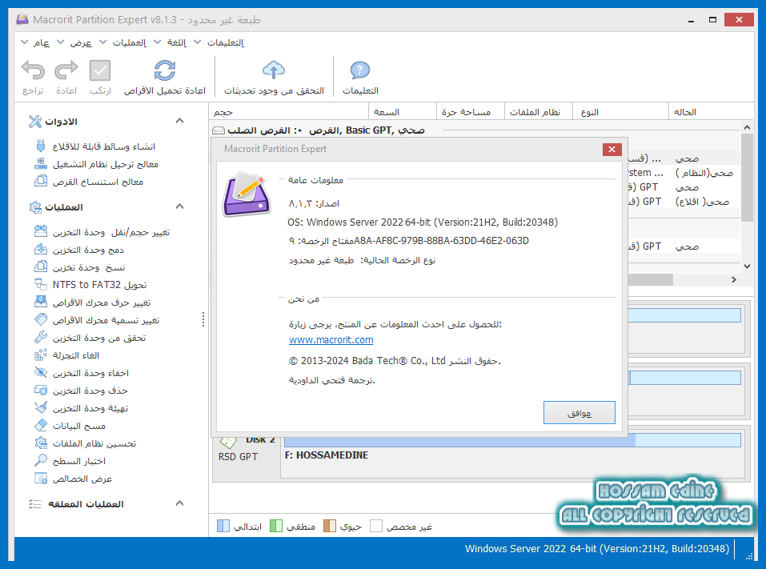Click the Undo (تراجع) toolbar icon
The height and width of the screenshot is (569, 766).
pos(33,70)
